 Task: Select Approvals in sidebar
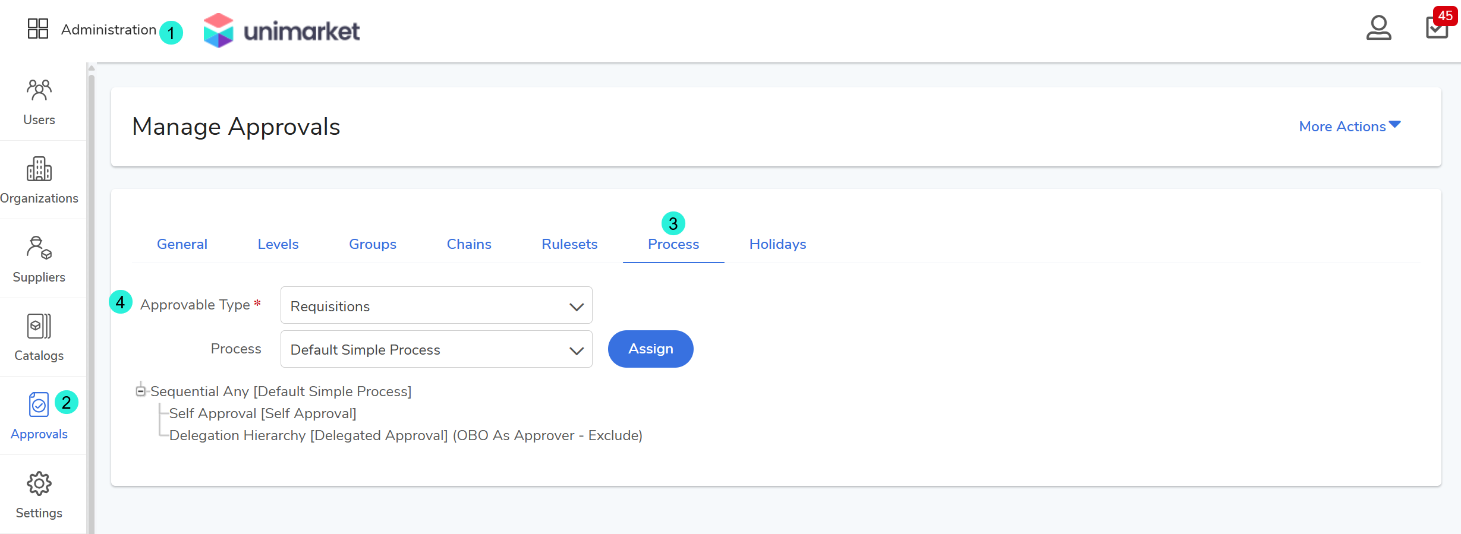click(x=39, y=416)
